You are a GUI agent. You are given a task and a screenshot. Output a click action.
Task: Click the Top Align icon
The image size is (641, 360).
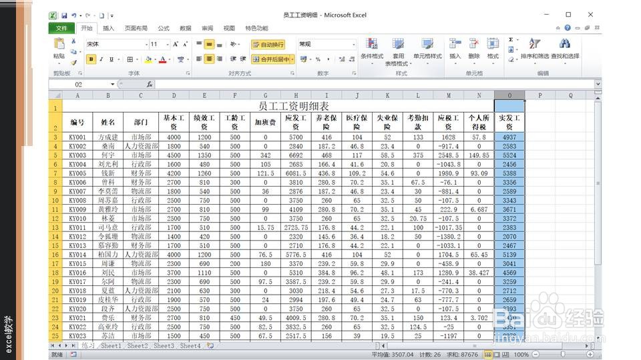coord(199,44)
